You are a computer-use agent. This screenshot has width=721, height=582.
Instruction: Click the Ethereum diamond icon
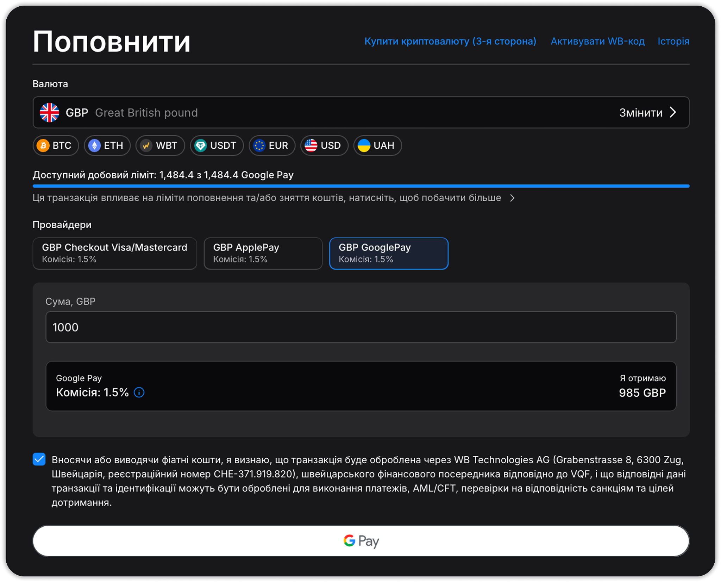coord(94,145)
